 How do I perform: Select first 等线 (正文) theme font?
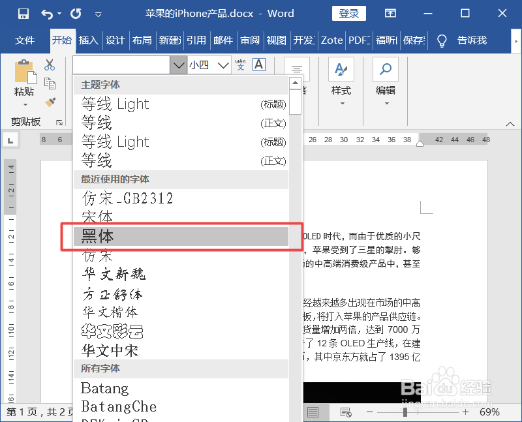click(x=181, y=123)
